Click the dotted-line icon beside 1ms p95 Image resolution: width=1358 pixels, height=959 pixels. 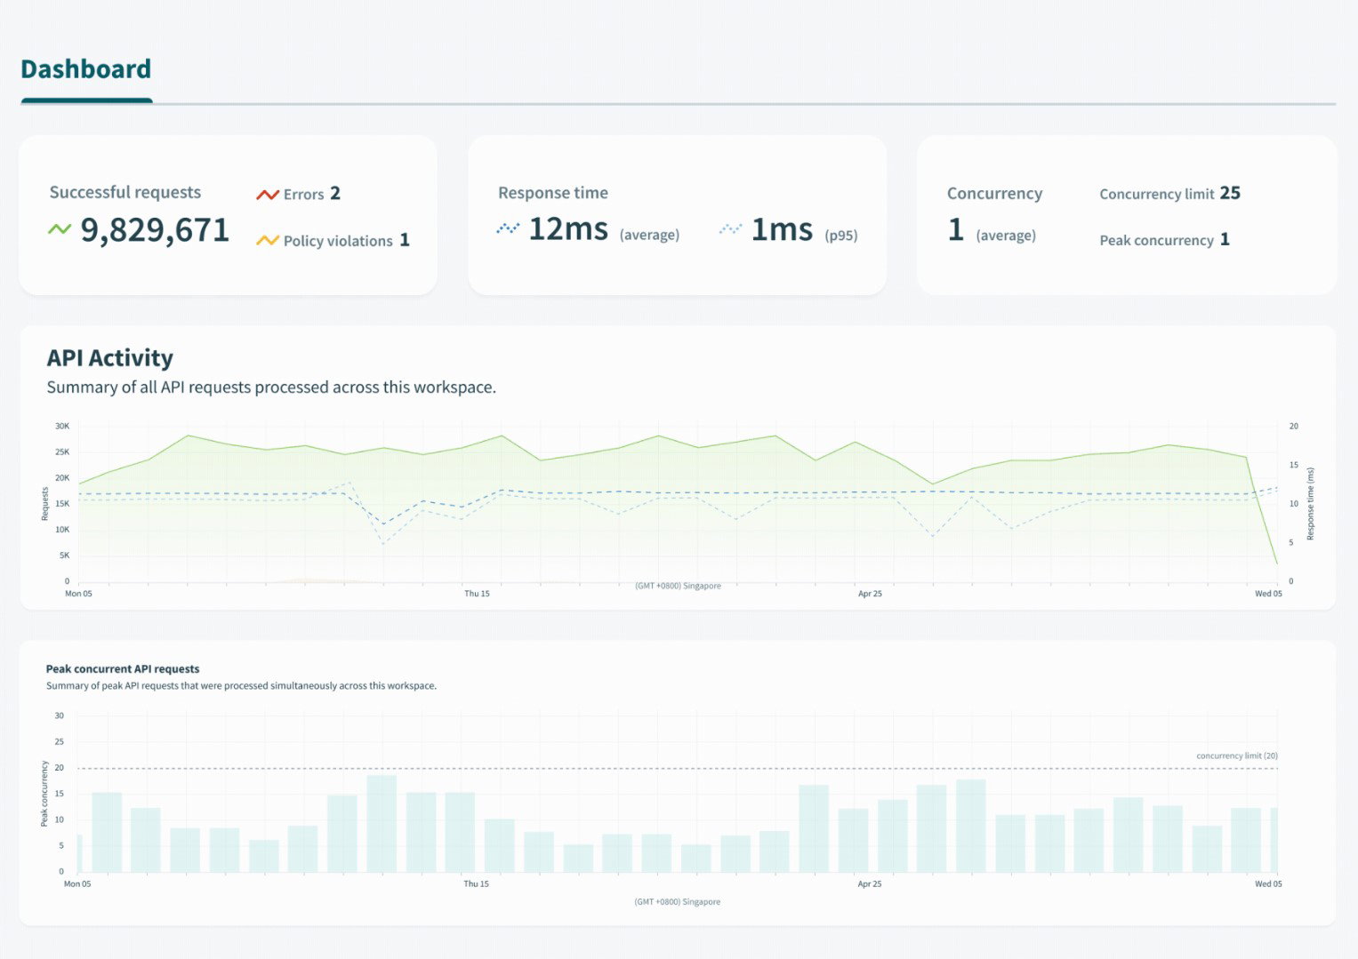[730, 228]
